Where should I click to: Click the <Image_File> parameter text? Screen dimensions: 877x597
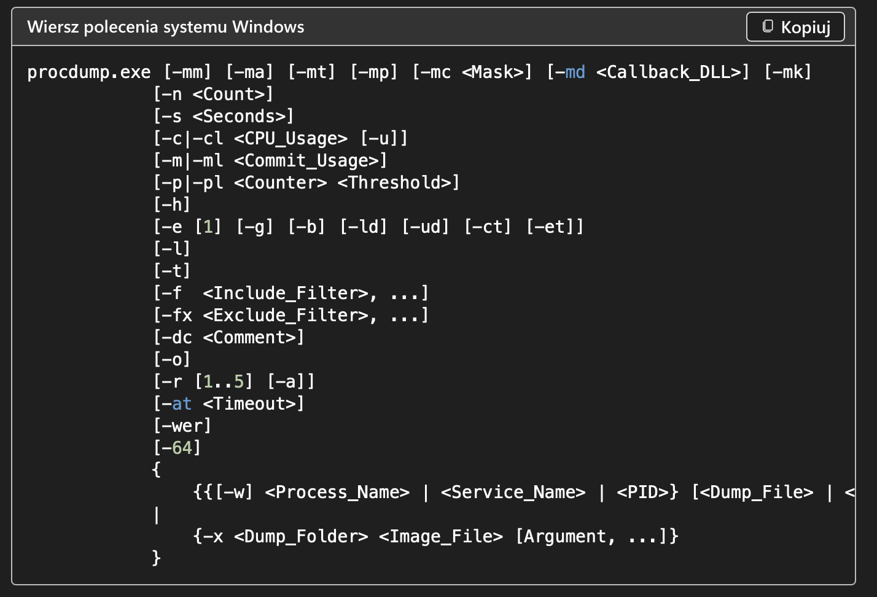[440, 537]
